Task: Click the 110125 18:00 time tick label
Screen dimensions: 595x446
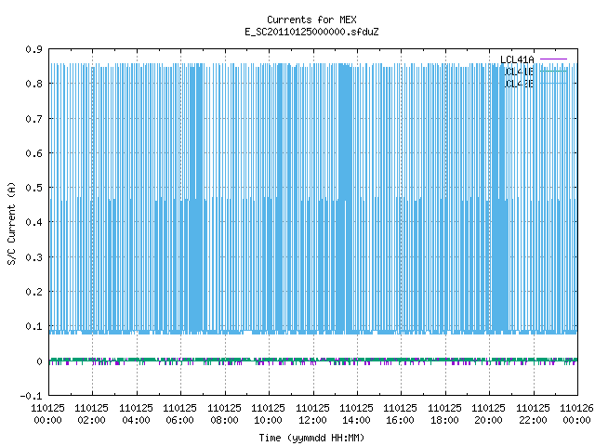Action: (x=444, y=414)
